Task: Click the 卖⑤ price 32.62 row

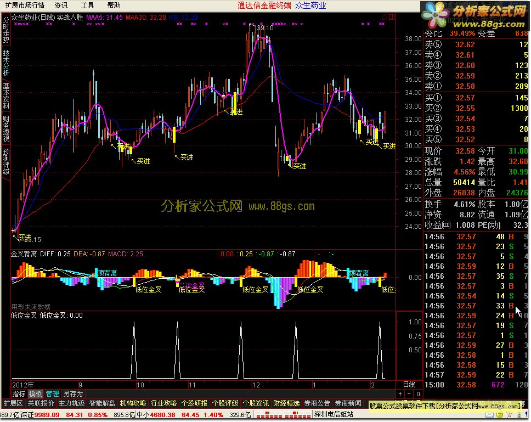Action: [476, 44]
